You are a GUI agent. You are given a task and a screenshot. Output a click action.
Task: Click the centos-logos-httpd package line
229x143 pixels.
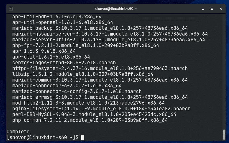(x=64, y=62)
